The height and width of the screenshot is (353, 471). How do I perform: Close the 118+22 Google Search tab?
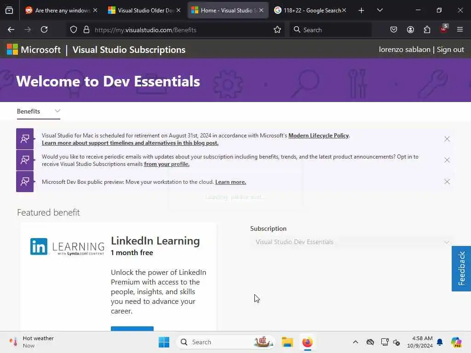pyautogui.click(x=344, y=10)
